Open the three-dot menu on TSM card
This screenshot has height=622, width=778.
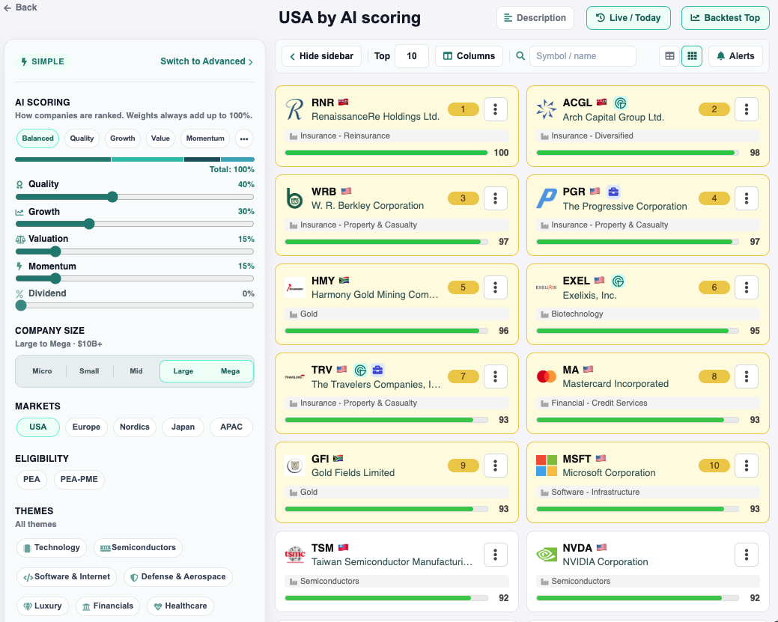tap(495, 555)
